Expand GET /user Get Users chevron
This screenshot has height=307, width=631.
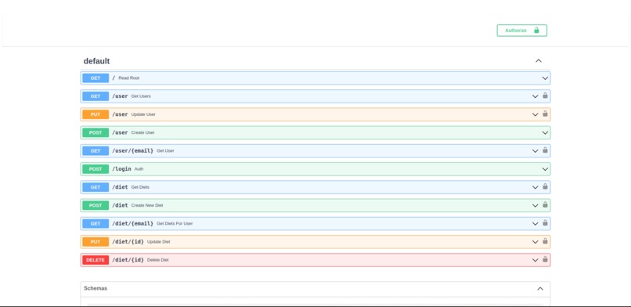pos(535,96)
